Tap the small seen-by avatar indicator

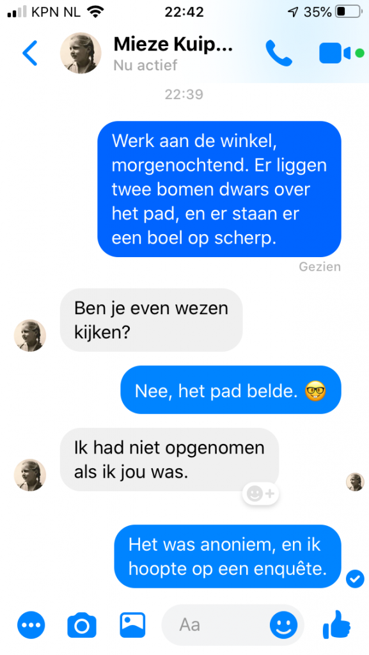pyautogui.click(x=355, y=482)
